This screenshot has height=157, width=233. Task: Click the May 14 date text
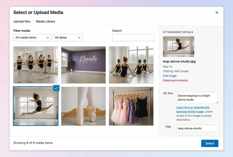point(167,66)
